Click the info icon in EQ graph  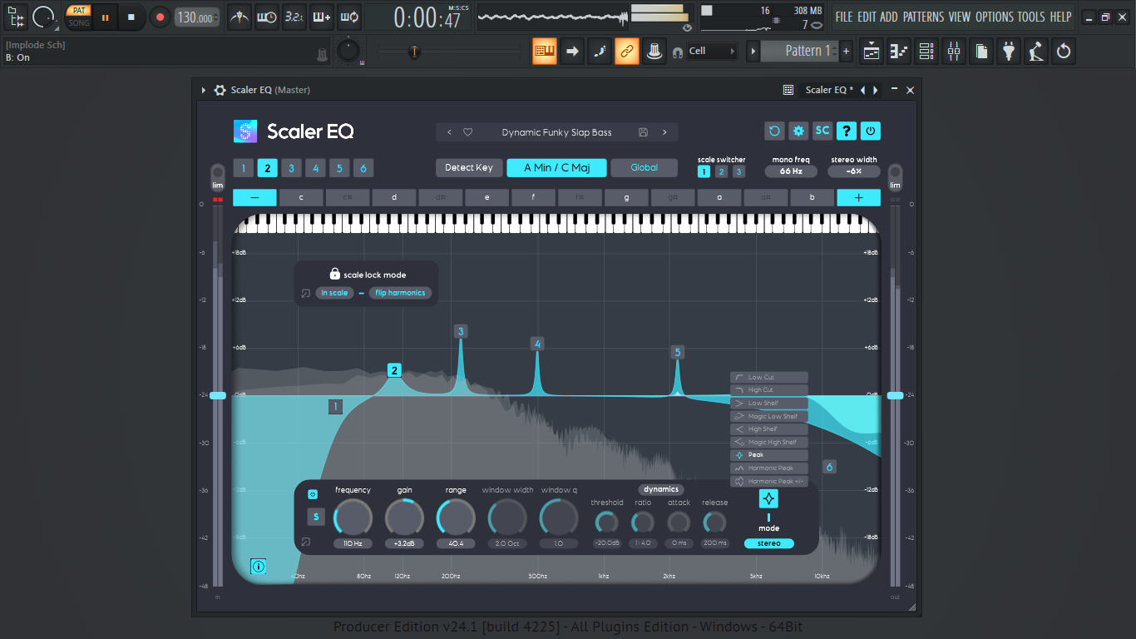coord(259,567)
